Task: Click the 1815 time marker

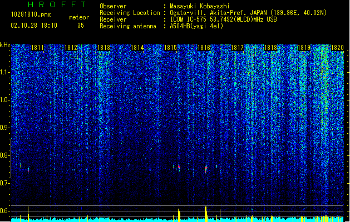Action: point(170,48)
